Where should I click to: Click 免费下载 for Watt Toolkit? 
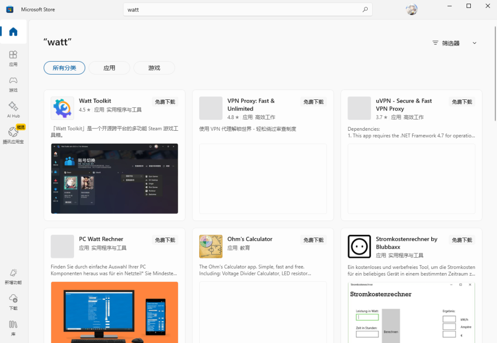165,102
